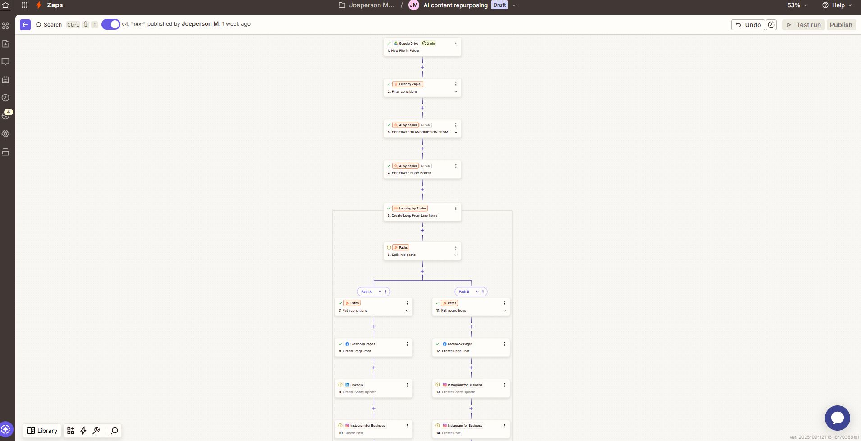Screen dimensions: 861x441
Task: Open the sidebar settings gear icon
Action: [x=5, y=134]
